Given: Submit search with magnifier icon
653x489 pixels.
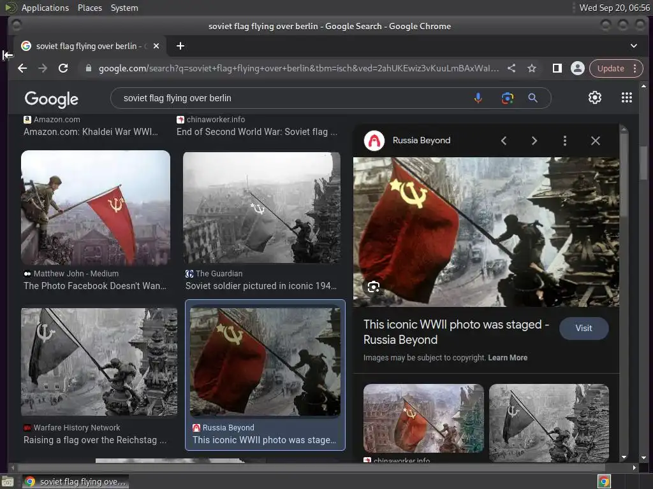Looking at the screenshot, I should [532, 98].
